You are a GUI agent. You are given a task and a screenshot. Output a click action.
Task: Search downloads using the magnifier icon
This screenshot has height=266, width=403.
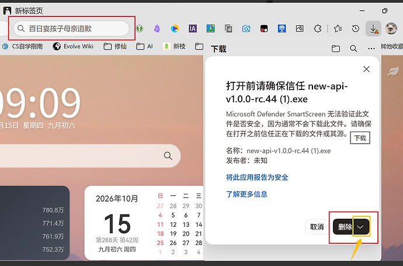click(353, 49)
